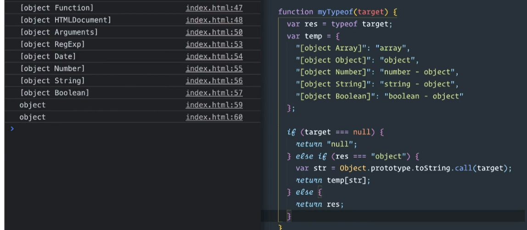Image resolution: width=527 pixels, height=230 pixels.
Task: Select console output [object Arguments]
Action: (59, 32)
